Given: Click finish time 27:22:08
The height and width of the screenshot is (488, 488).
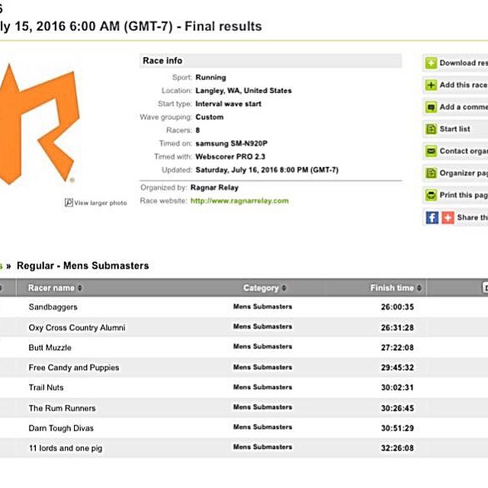Looking at the screenshot, I should [x=397, y=348].
